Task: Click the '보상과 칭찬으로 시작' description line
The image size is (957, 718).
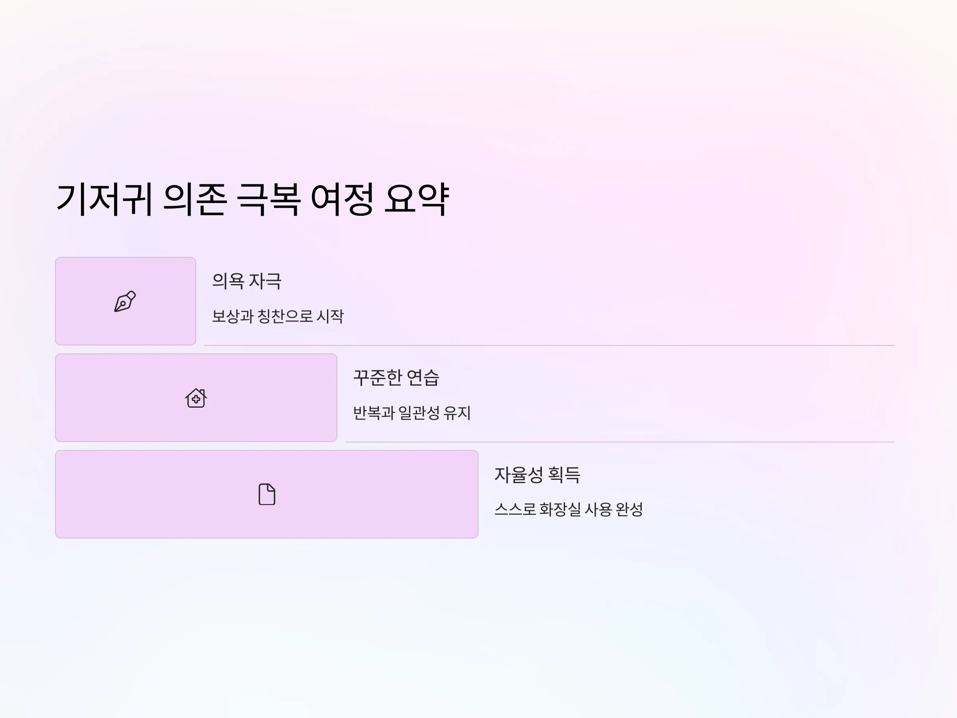Action: 278,316
